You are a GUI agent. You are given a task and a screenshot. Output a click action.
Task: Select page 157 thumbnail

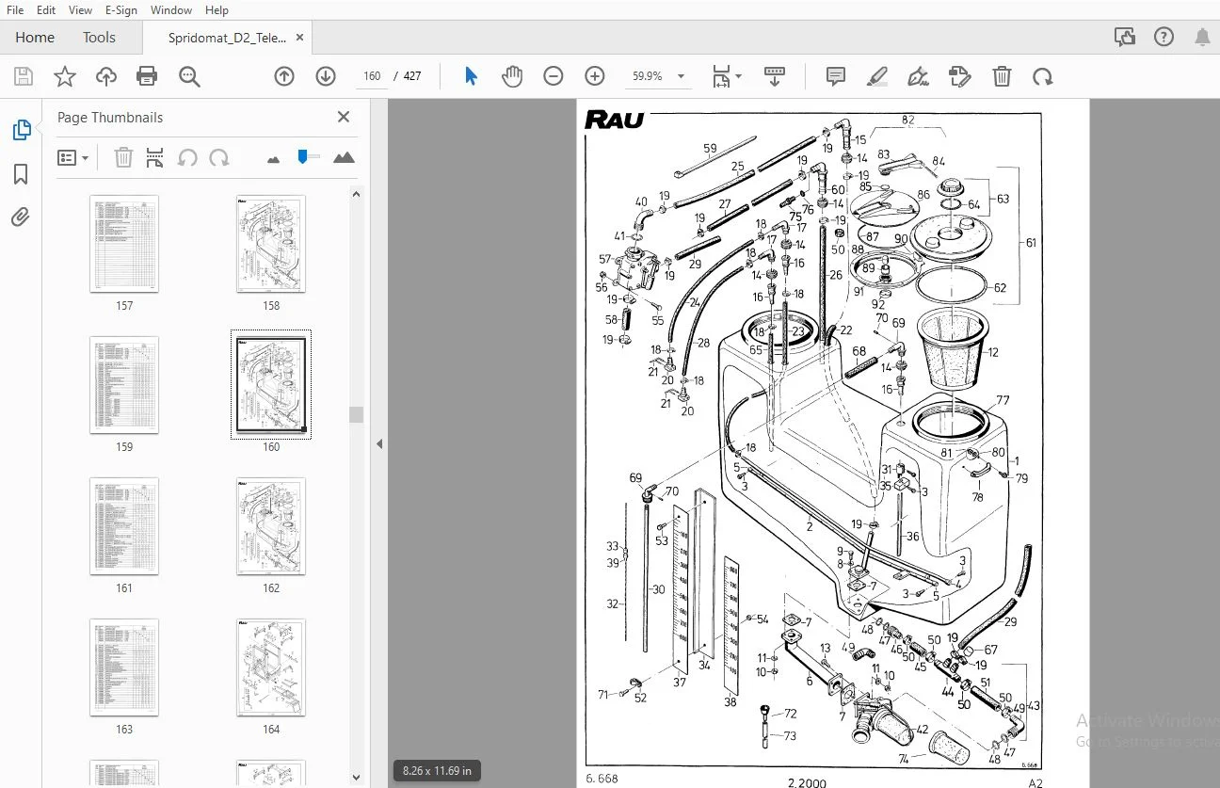pos(124,245)
